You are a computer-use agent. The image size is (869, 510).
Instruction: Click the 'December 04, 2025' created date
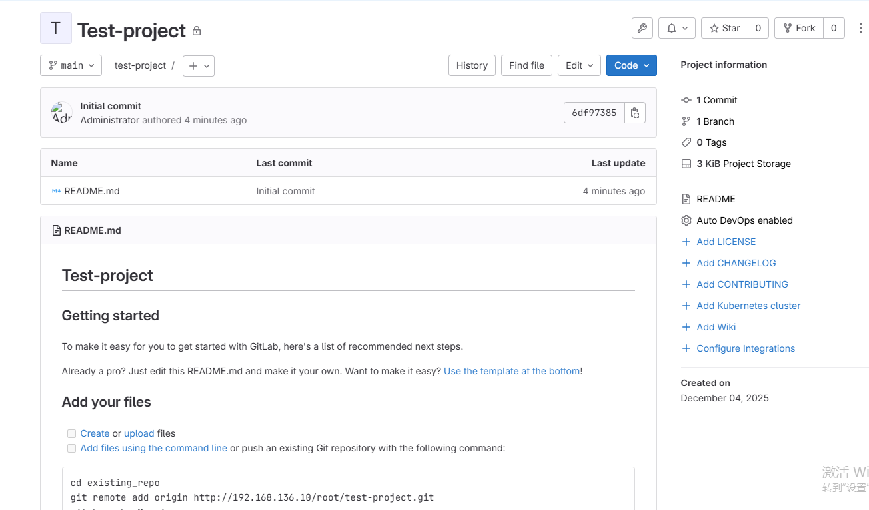724,398
